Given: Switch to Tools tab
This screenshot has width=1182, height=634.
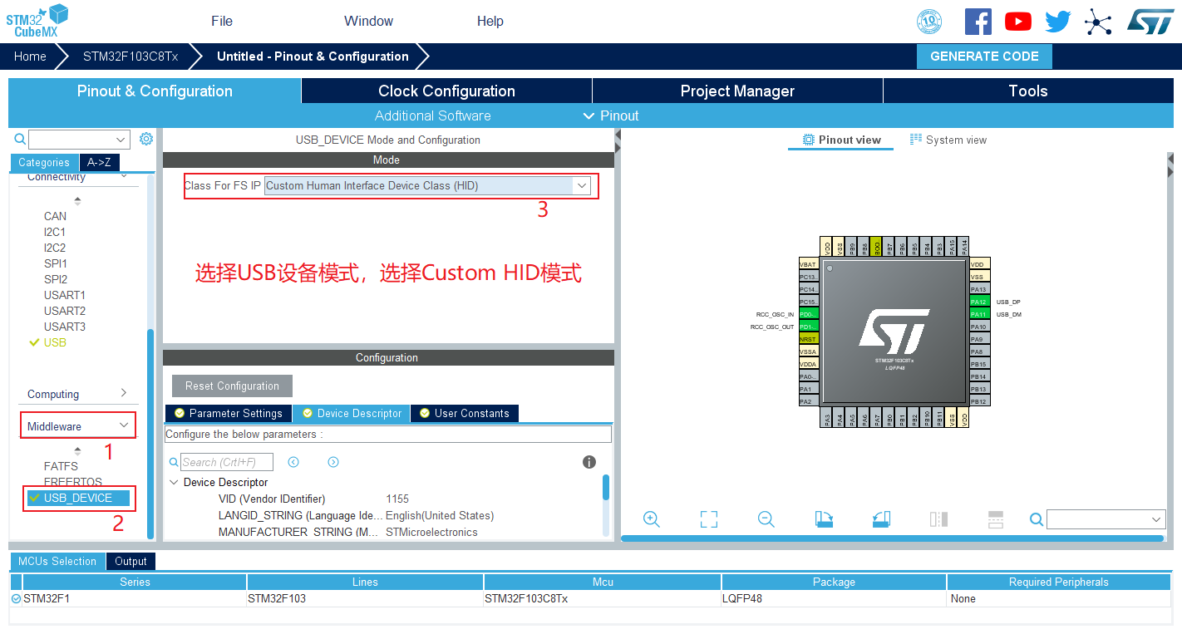Looking at the screenshot, I should [1028, 91].
